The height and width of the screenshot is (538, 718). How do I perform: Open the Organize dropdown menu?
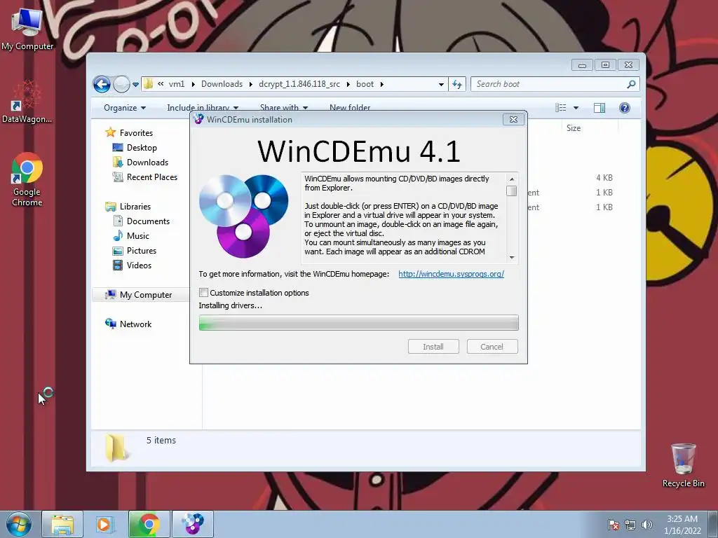(x=125, y=108)
